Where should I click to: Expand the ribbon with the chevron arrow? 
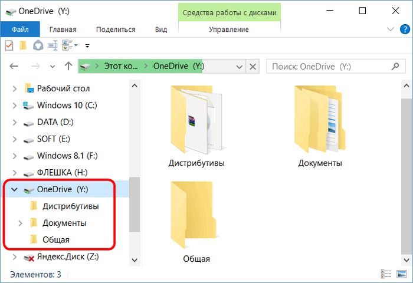(x=389, y=29)
